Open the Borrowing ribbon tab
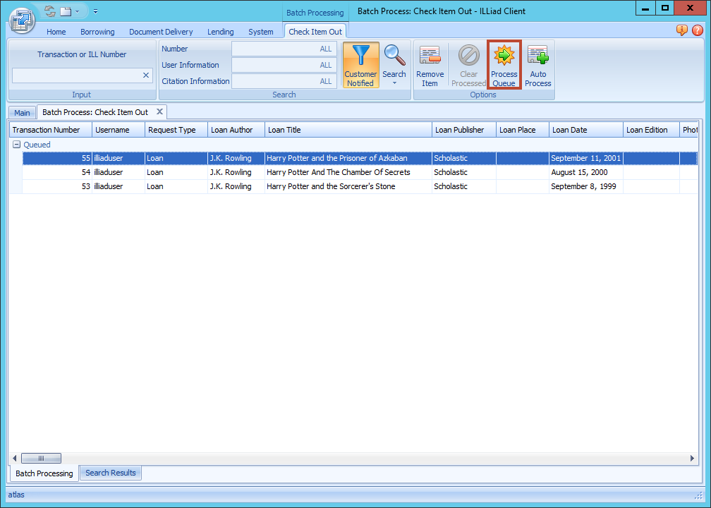 click(x=97, y=31)
